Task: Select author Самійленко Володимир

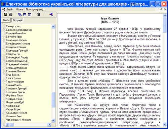Action: [x=19, y=30]
